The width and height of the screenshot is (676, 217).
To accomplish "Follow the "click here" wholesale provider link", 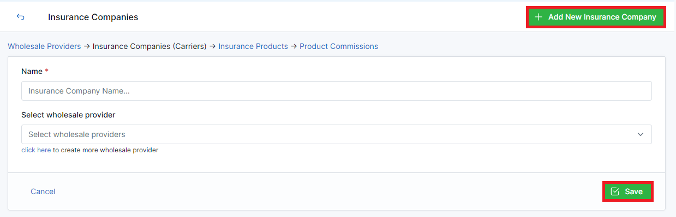I will (x=36, y=150).
